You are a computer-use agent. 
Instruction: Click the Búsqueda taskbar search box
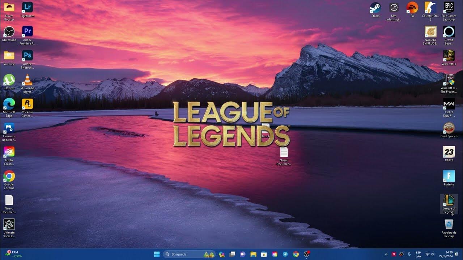(x=189, y=254)
